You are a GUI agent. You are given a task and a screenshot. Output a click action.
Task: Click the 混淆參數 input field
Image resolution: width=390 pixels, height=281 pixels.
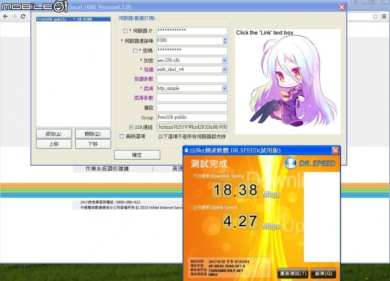192,98
